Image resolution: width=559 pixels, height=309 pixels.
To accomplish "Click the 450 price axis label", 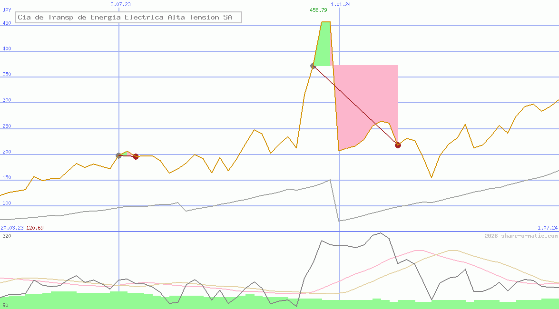I will 7,22.
